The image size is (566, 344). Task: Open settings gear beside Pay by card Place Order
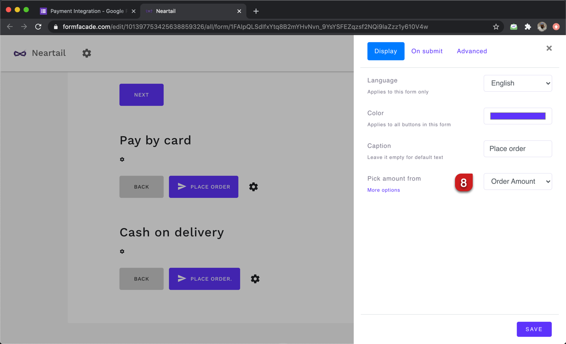click(253, 187)
